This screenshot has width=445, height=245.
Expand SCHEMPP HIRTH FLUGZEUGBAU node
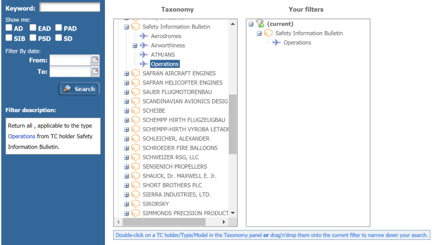pos(127,120)
